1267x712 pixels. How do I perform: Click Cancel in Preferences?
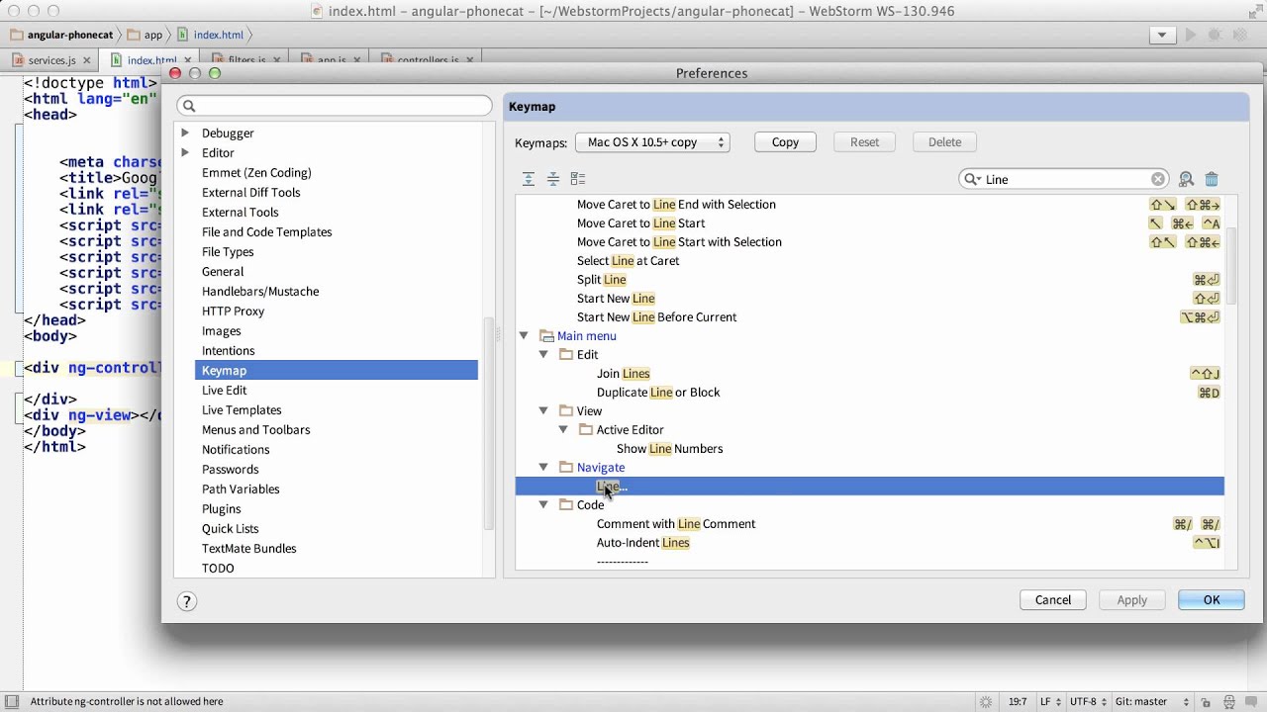point(1053,600)
